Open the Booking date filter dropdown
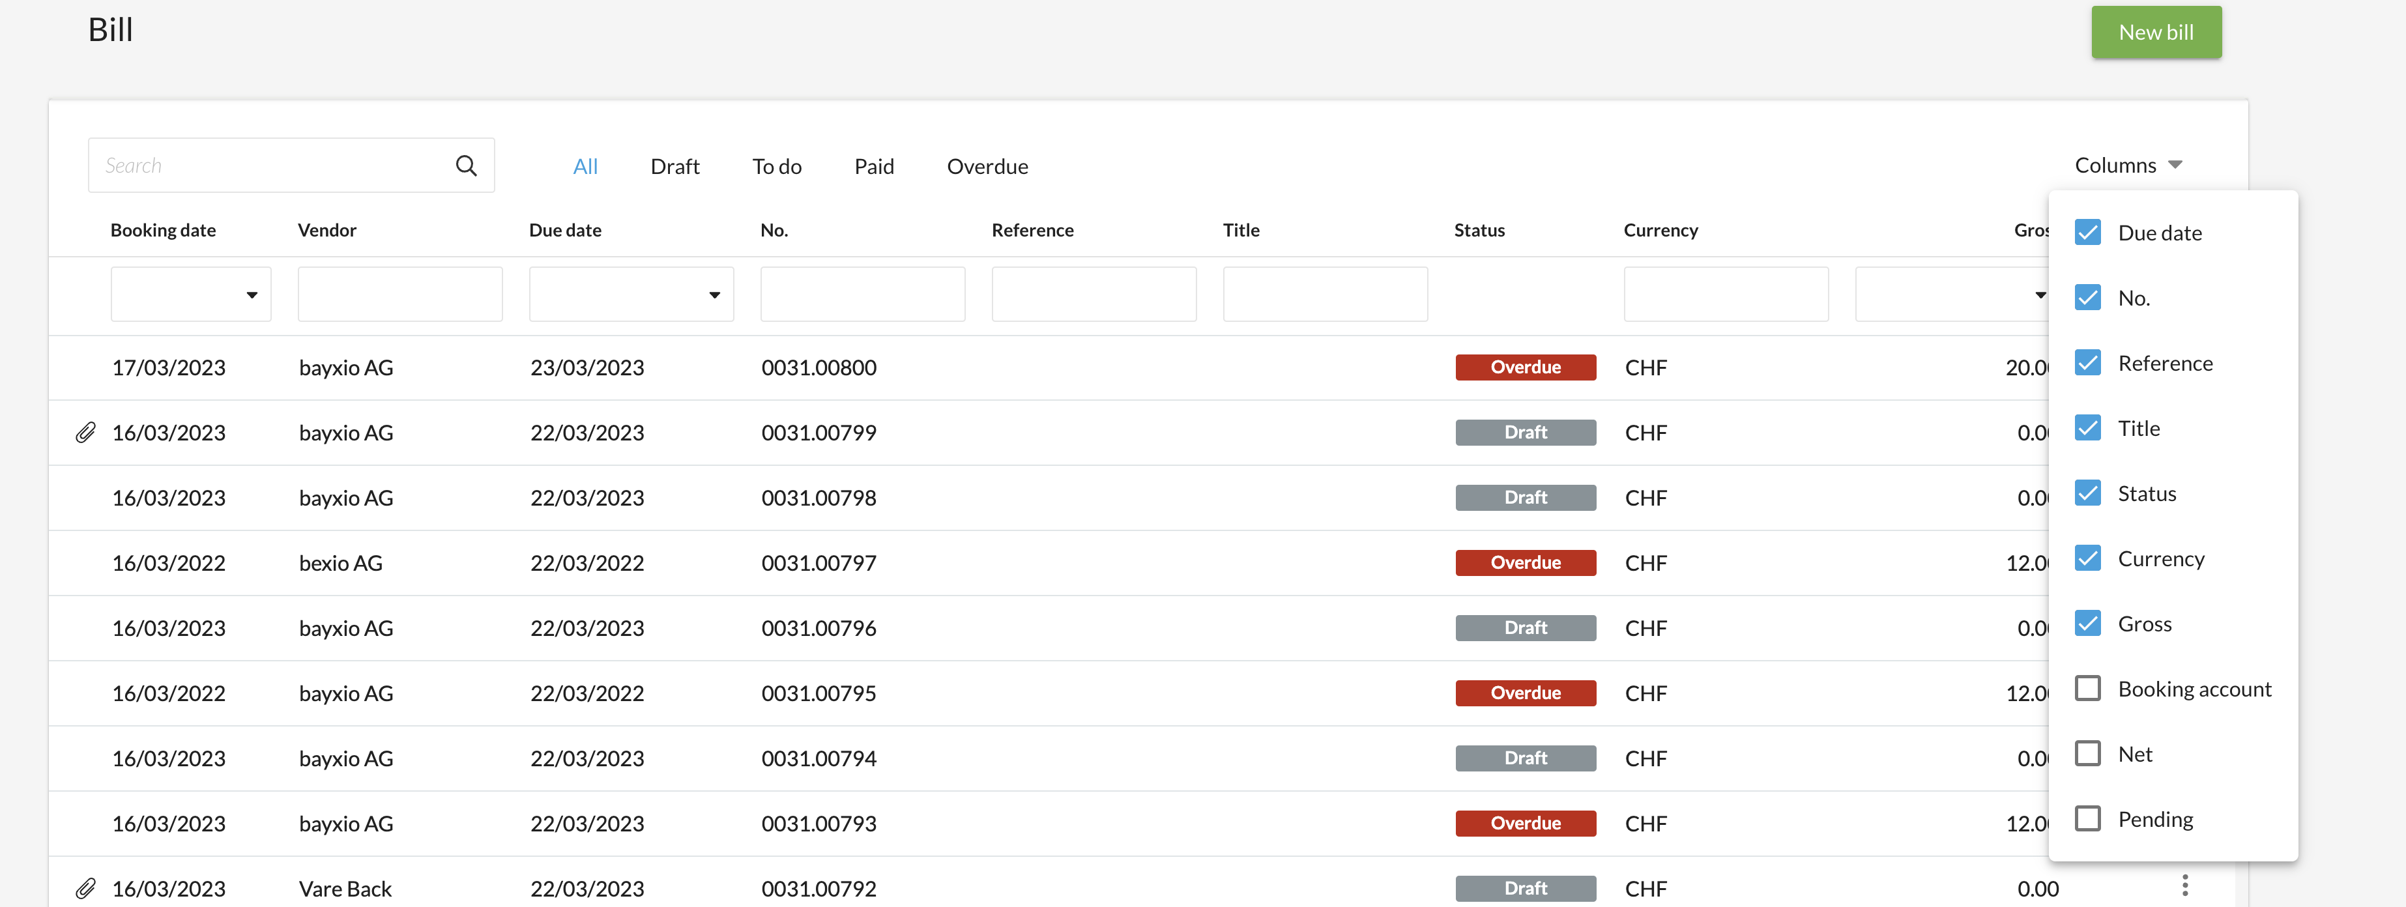Image resolution: width=2406 pixels, height=907 pixels. pos(190,295)
